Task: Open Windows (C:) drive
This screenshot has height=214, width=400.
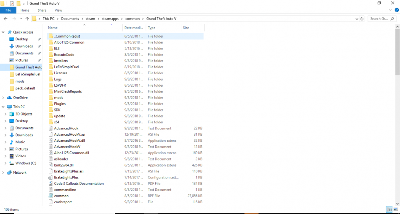Action: pos(26,163)
